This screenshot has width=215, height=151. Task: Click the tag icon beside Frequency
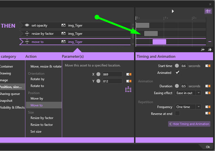pyautogui.click(x=208, y=107)
